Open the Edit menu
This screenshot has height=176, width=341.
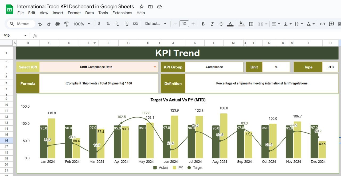point(32,13)
